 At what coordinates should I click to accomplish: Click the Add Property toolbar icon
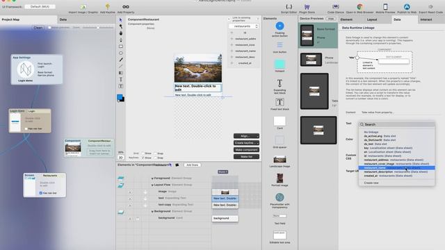coord(126,6)
